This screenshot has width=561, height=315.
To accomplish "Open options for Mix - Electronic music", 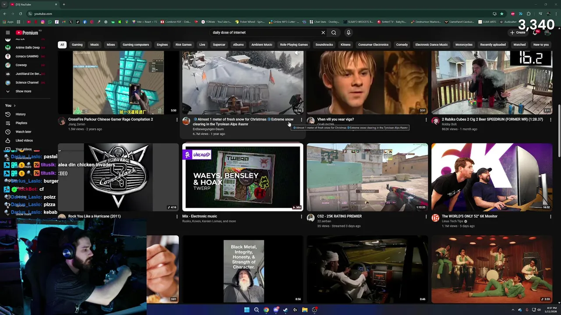I will pos(301,216).
